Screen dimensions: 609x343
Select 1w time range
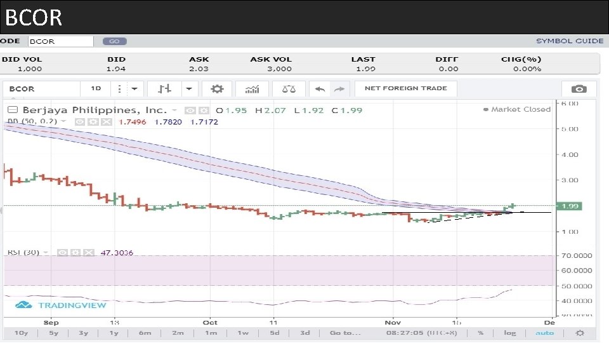pyautogui.click(x=243, y=333)
